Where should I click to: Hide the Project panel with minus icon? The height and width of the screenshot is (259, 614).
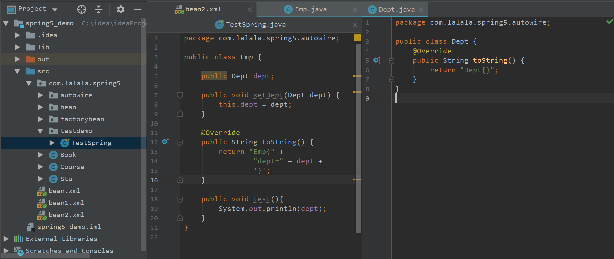point(138,9)
